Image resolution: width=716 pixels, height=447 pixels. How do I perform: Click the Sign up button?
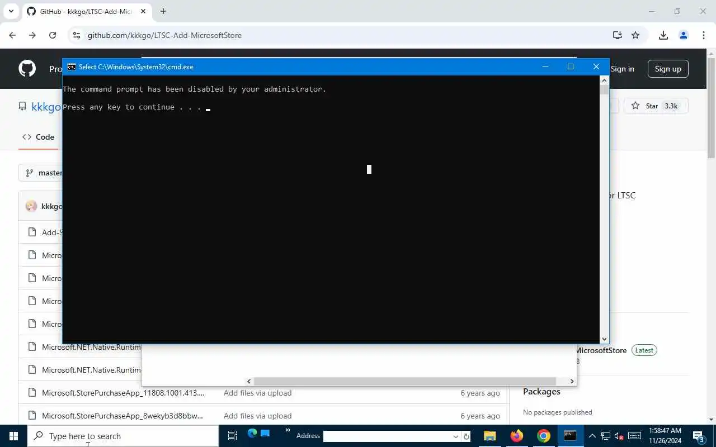(668, 69)
